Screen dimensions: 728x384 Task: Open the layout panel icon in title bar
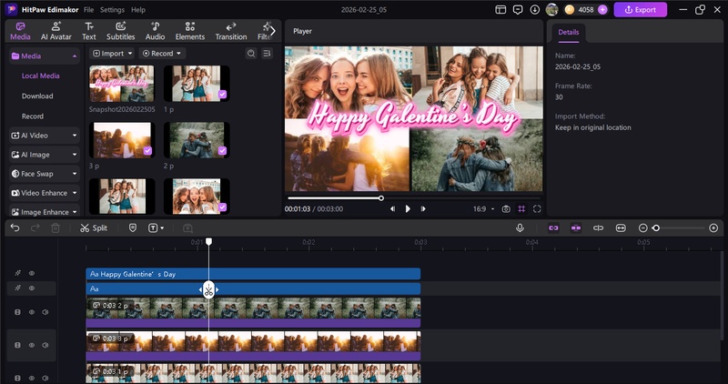tap(500, 10)
